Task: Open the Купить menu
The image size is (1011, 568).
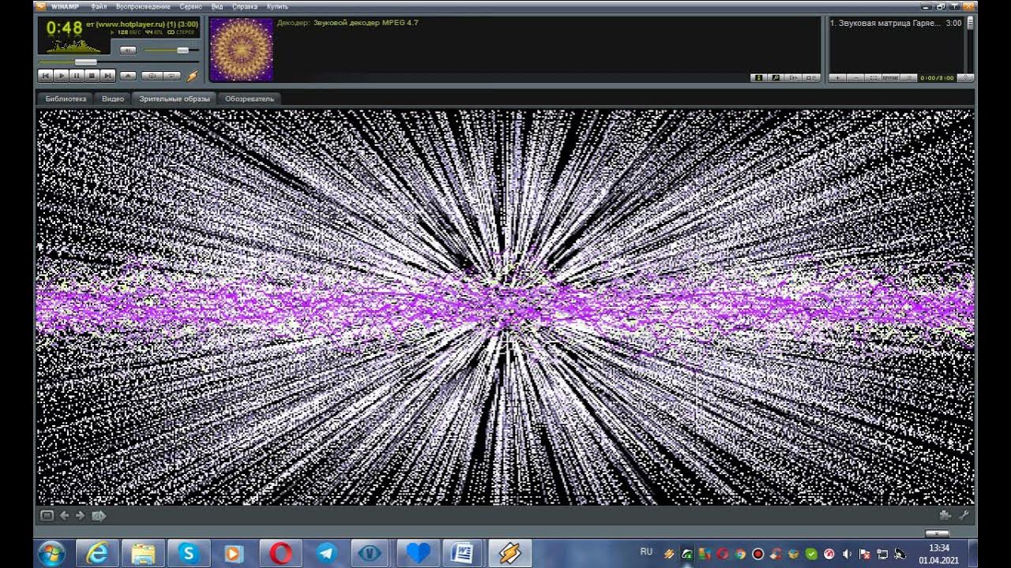Action: tap(277, 6)
